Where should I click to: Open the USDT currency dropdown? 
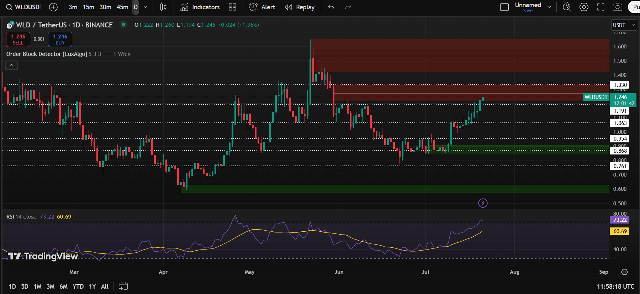click(624, 25)
